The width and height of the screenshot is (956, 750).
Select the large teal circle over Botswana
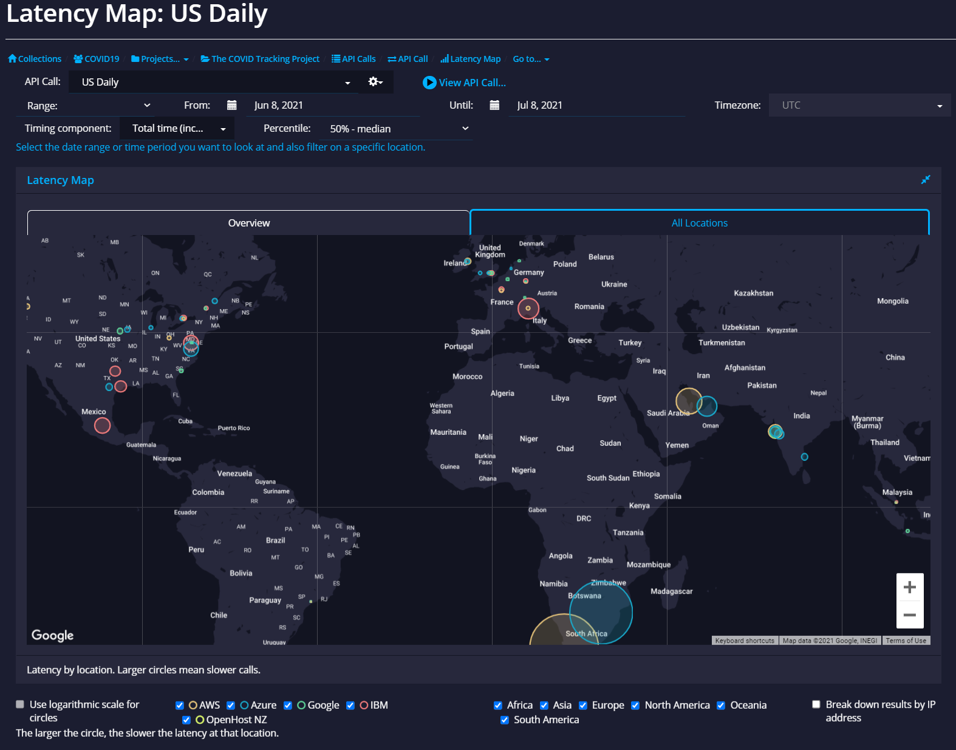coord(601,612)
